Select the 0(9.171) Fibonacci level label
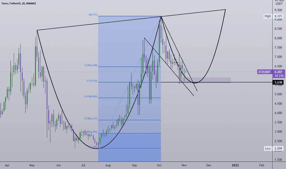 click(x=93, y=15)
